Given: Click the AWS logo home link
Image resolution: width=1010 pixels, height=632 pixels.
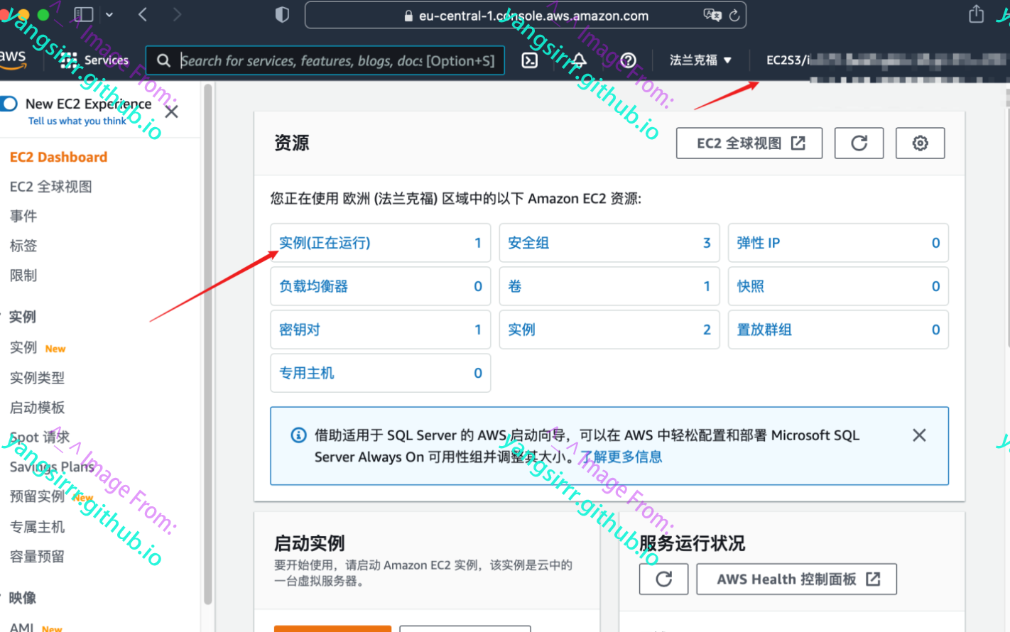Looking at the screenshot, I should coord(13,60).
